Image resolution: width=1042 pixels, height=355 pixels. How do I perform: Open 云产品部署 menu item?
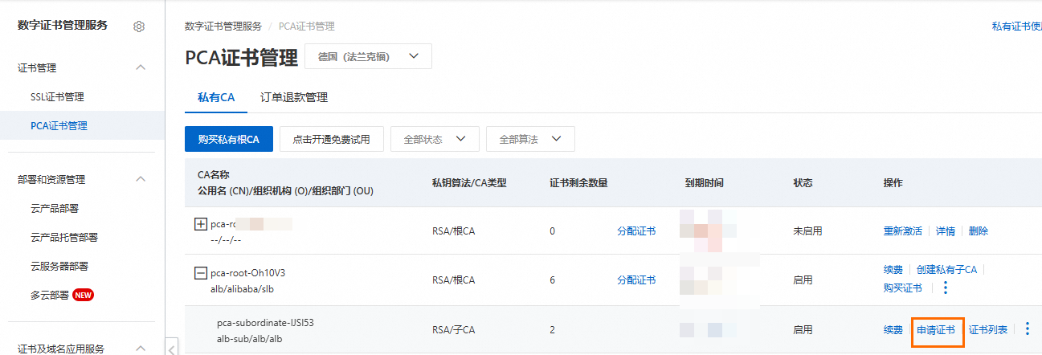click(x=54, y=208)
